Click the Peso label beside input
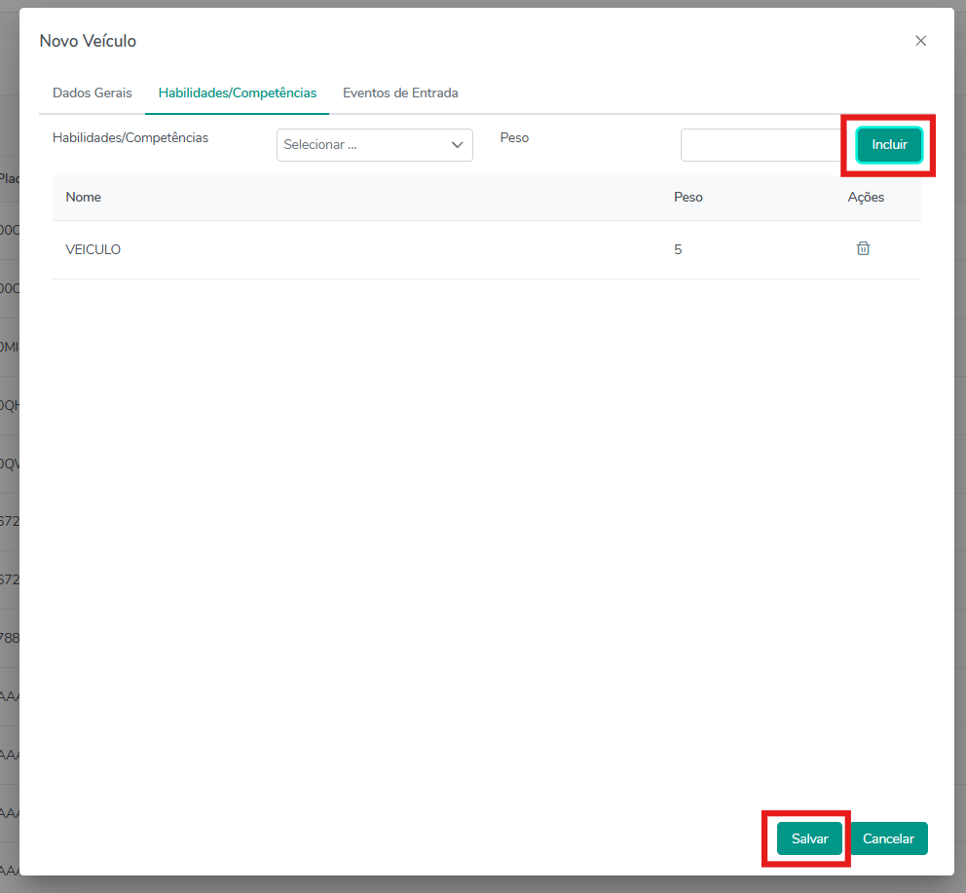The image size is (966, 893). point(514,138)
